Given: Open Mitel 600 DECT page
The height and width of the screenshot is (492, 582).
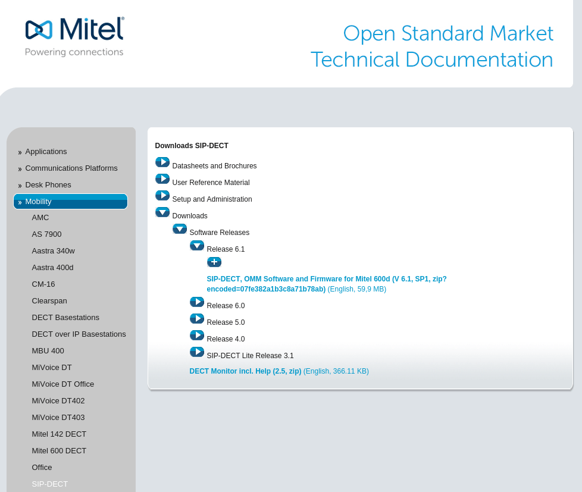Looking at the screenshot, I should [x=59, y=451].
